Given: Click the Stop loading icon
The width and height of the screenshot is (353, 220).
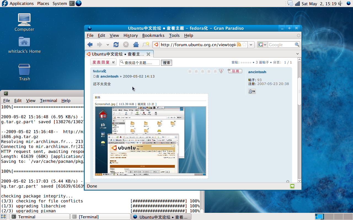Looking at the screenshot, I should pyautogui.click(x=126, y=45).
